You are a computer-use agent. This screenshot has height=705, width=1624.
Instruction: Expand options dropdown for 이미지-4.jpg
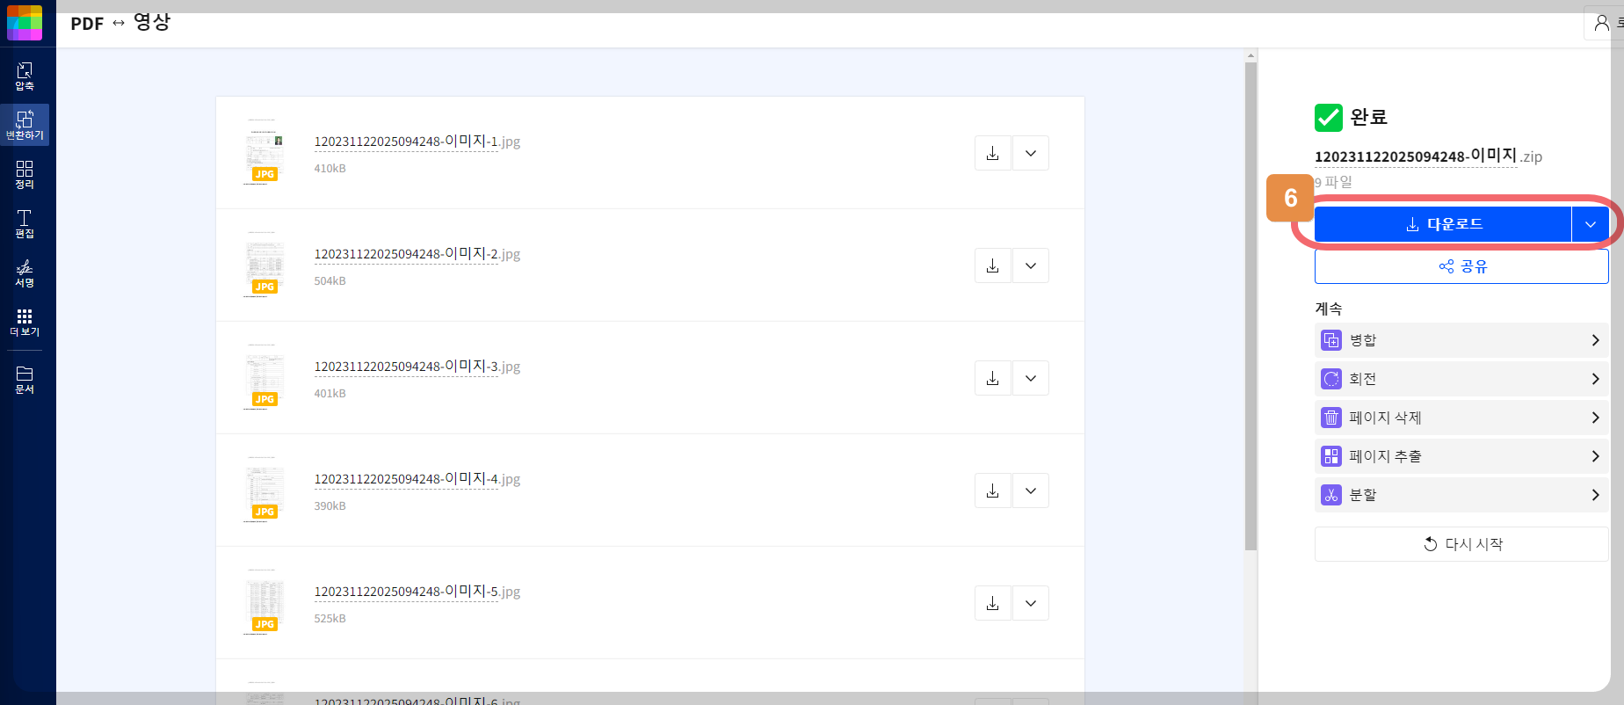(1031, 491)
